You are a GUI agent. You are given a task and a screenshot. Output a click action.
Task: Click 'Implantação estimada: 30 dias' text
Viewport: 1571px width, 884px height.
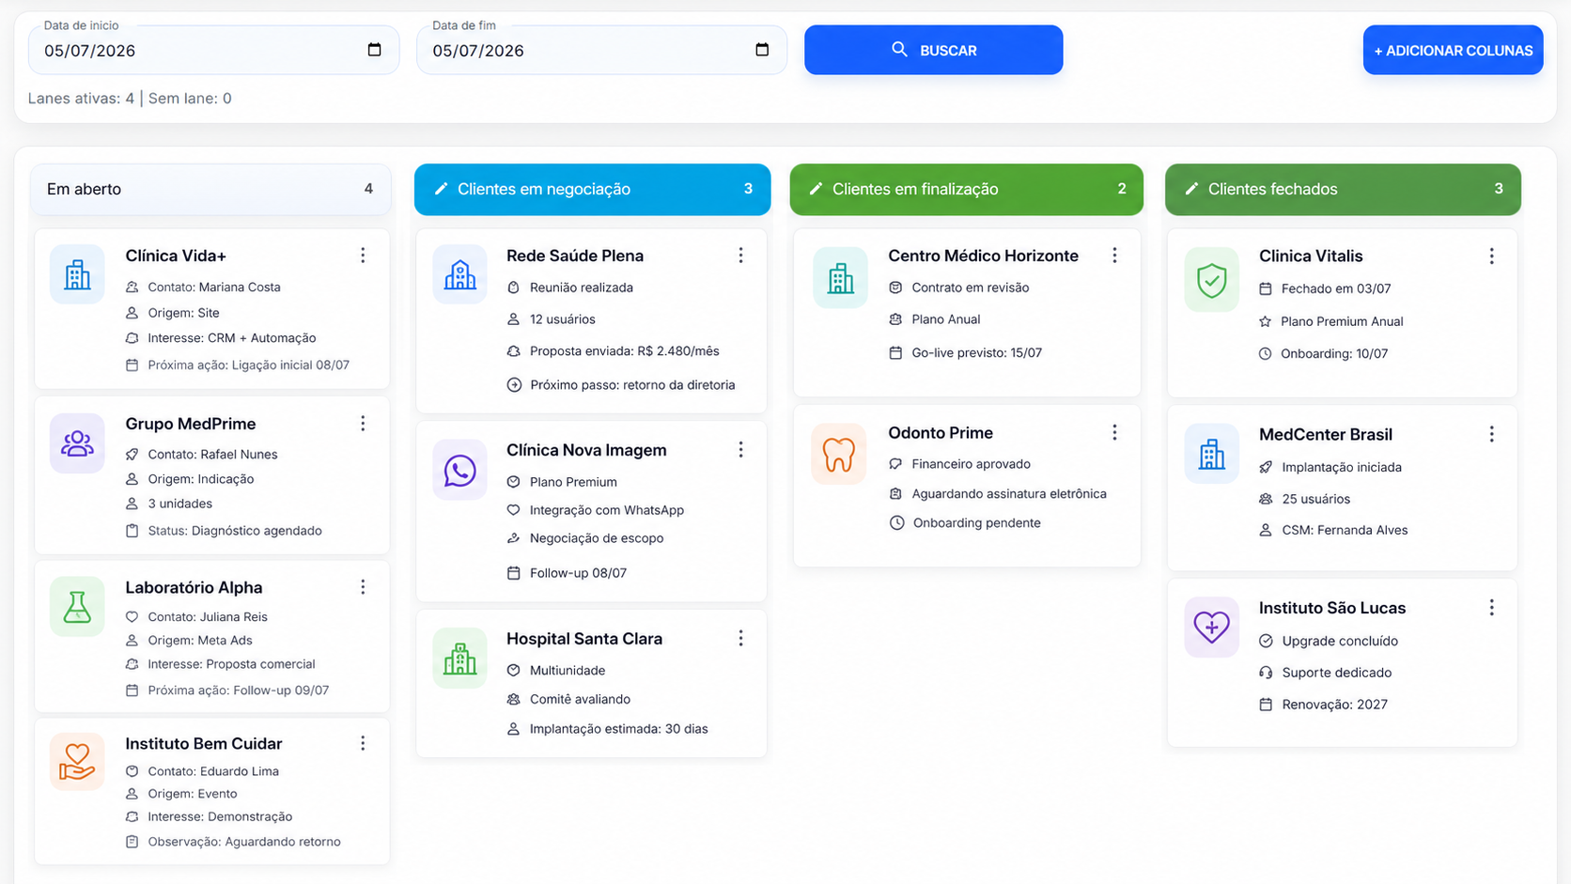[x=618, y=729]
